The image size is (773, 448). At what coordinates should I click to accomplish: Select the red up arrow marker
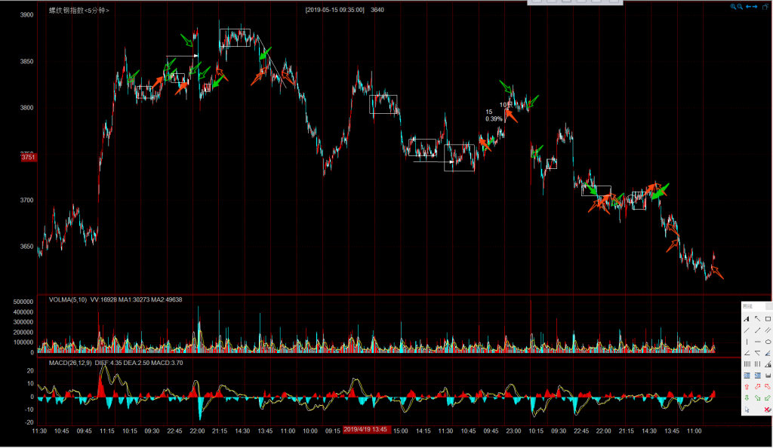coord(747,386)
